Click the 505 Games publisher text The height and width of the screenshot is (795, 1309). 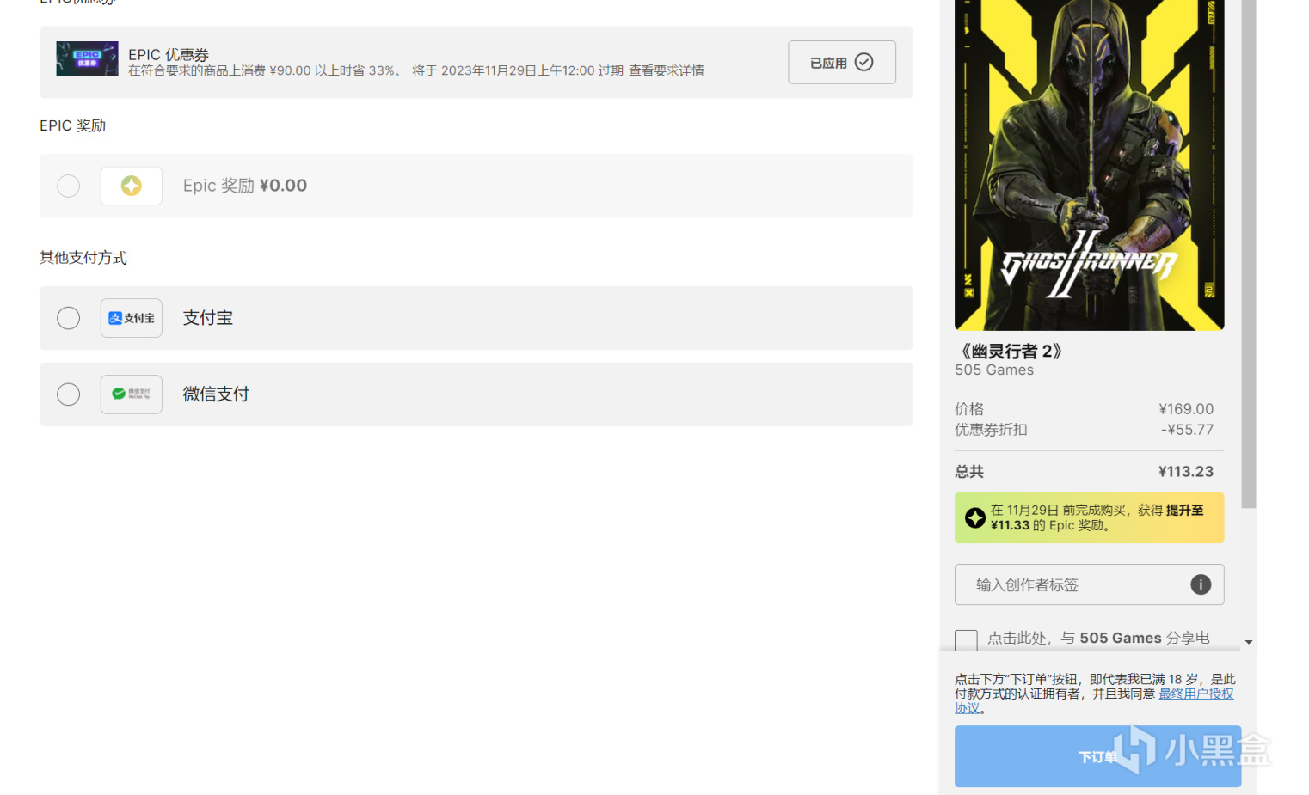[x=994, y=370]
